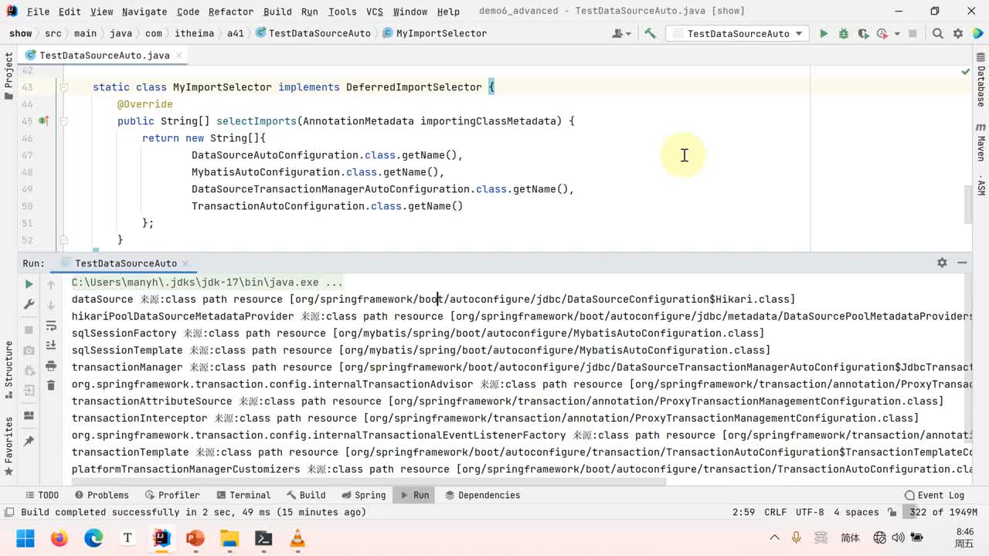This screenshot has width=989, height=556.
Task: Change 4 spaces indent setting
Action: click(856, 512)
